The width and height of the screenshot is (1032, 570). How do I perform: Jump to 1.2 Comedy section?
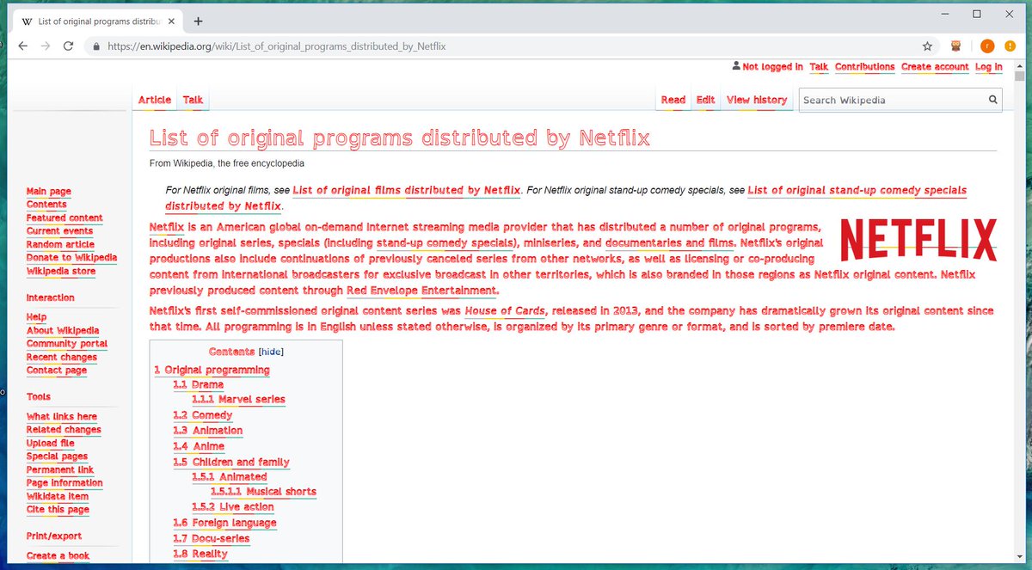203,415
